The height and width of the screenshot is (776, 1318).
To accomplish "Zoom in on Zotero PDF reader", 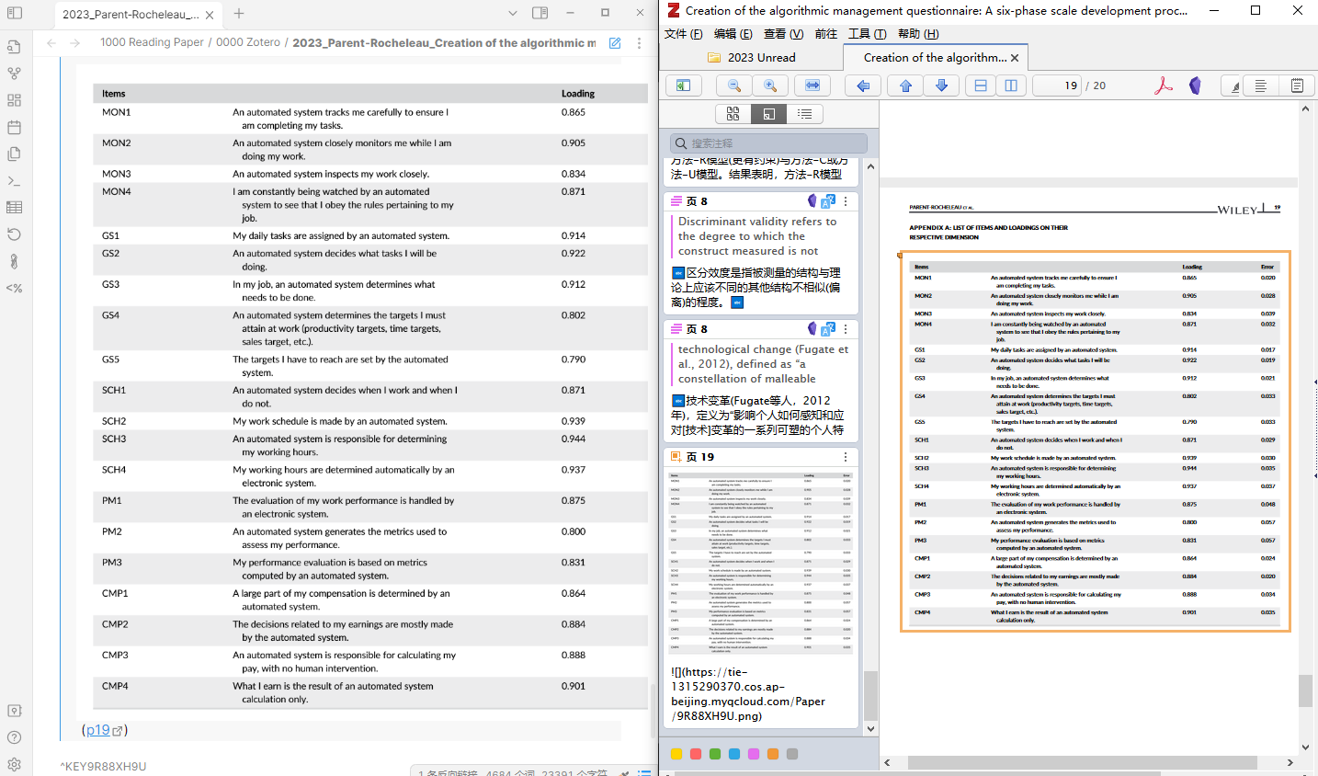I will pyautogui.click(x=770, y=86).
